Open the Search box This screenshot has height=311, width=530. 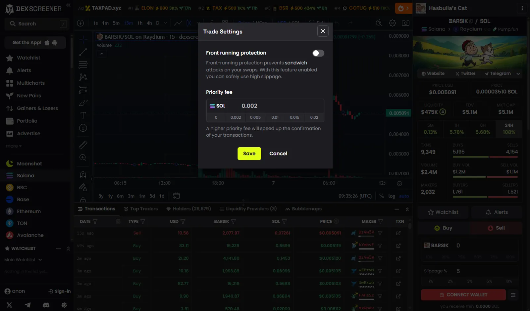[36, 24]
